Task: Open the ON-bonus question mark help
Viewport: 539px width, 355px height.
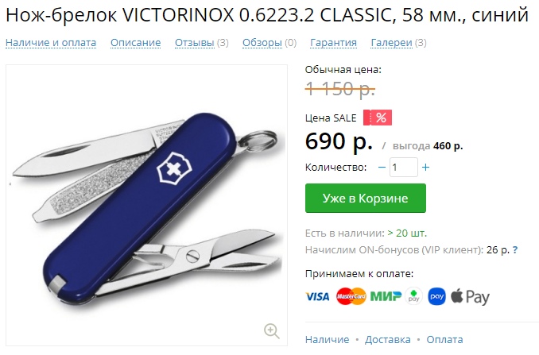Action: tap(515, 249)
